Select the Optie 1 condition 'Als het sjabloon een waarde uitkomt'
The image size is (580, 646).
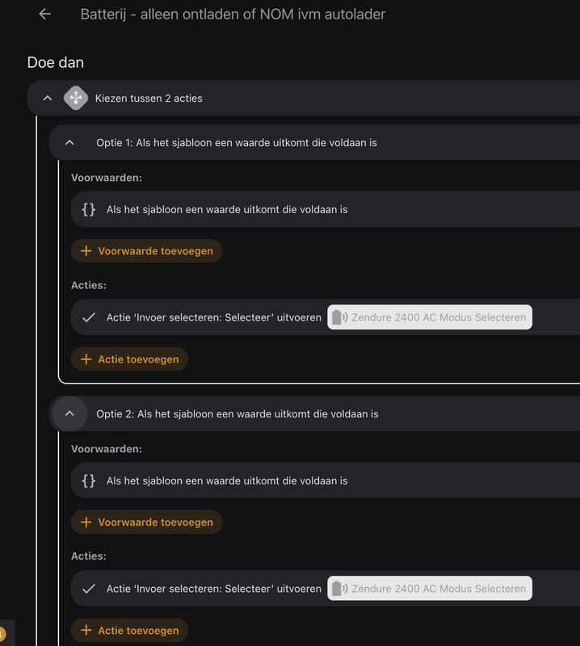226,209
